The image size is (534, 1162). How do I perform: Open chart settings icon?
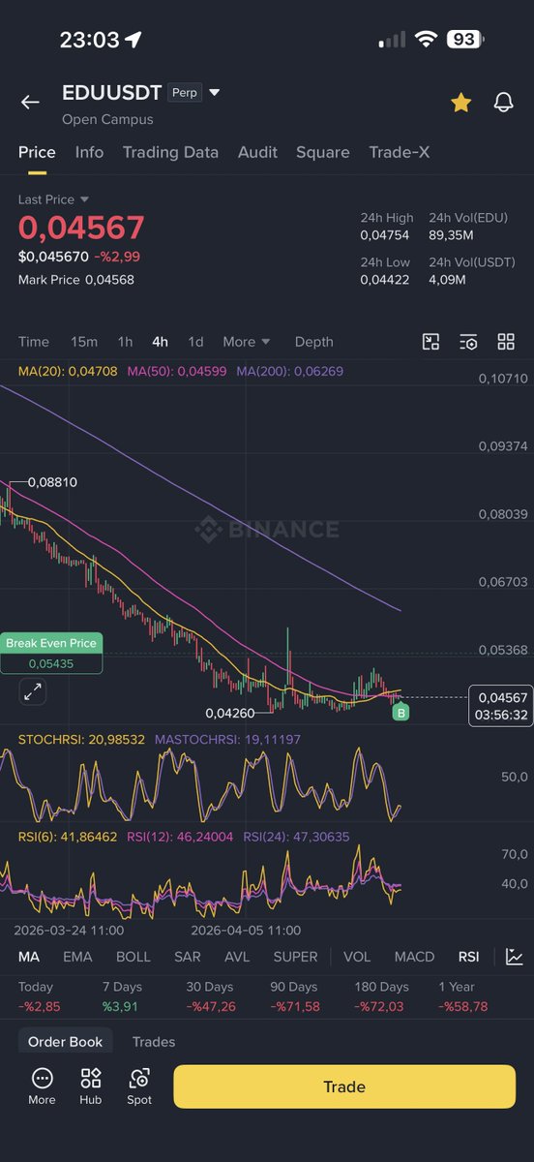pyautogui.click(x=468, y=342)
